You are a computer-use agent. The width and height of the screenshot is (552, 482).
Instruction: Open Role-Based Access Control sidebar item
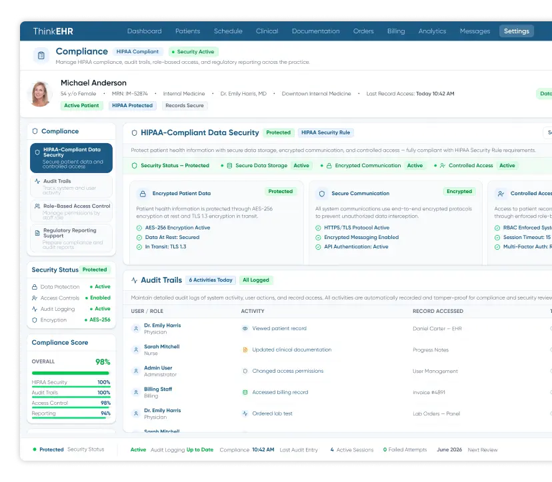click(71, 211)
